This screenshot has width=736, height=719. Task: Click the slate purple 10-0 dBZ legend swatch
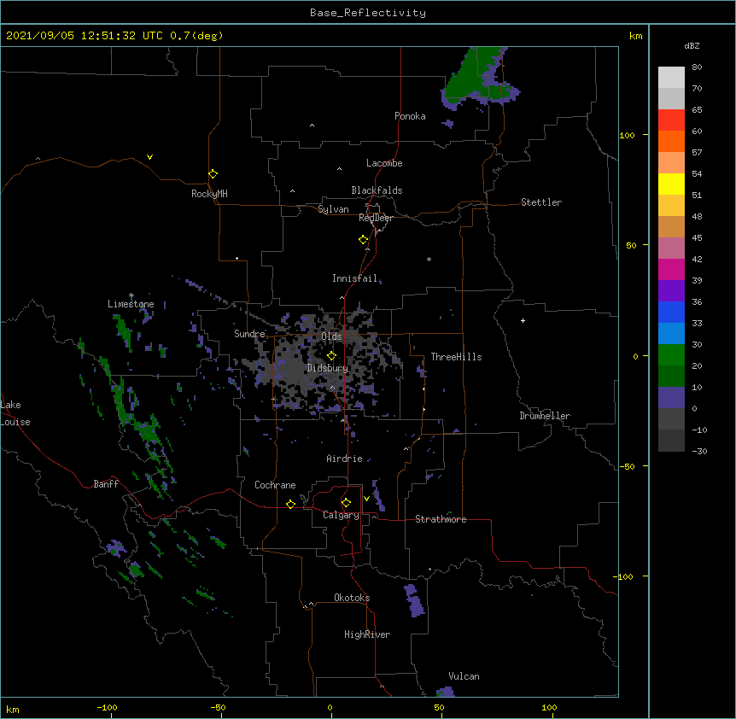click(671, 398)
